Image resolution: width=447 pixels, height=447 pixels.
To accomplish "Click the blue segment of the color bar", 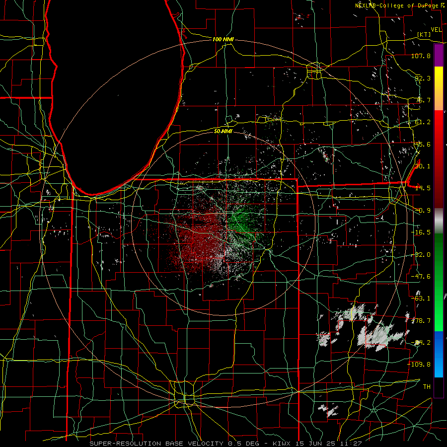I will 439,354.
